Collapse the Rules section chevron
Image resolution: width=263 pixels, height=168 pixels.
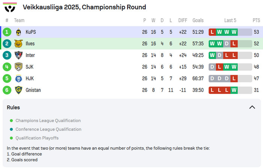tap(252, 107)
